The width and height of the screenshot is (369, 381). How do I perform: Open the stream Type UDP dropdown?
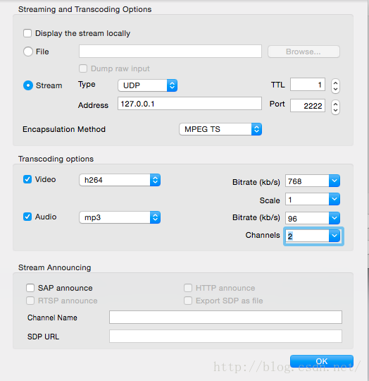coord(148,85)
